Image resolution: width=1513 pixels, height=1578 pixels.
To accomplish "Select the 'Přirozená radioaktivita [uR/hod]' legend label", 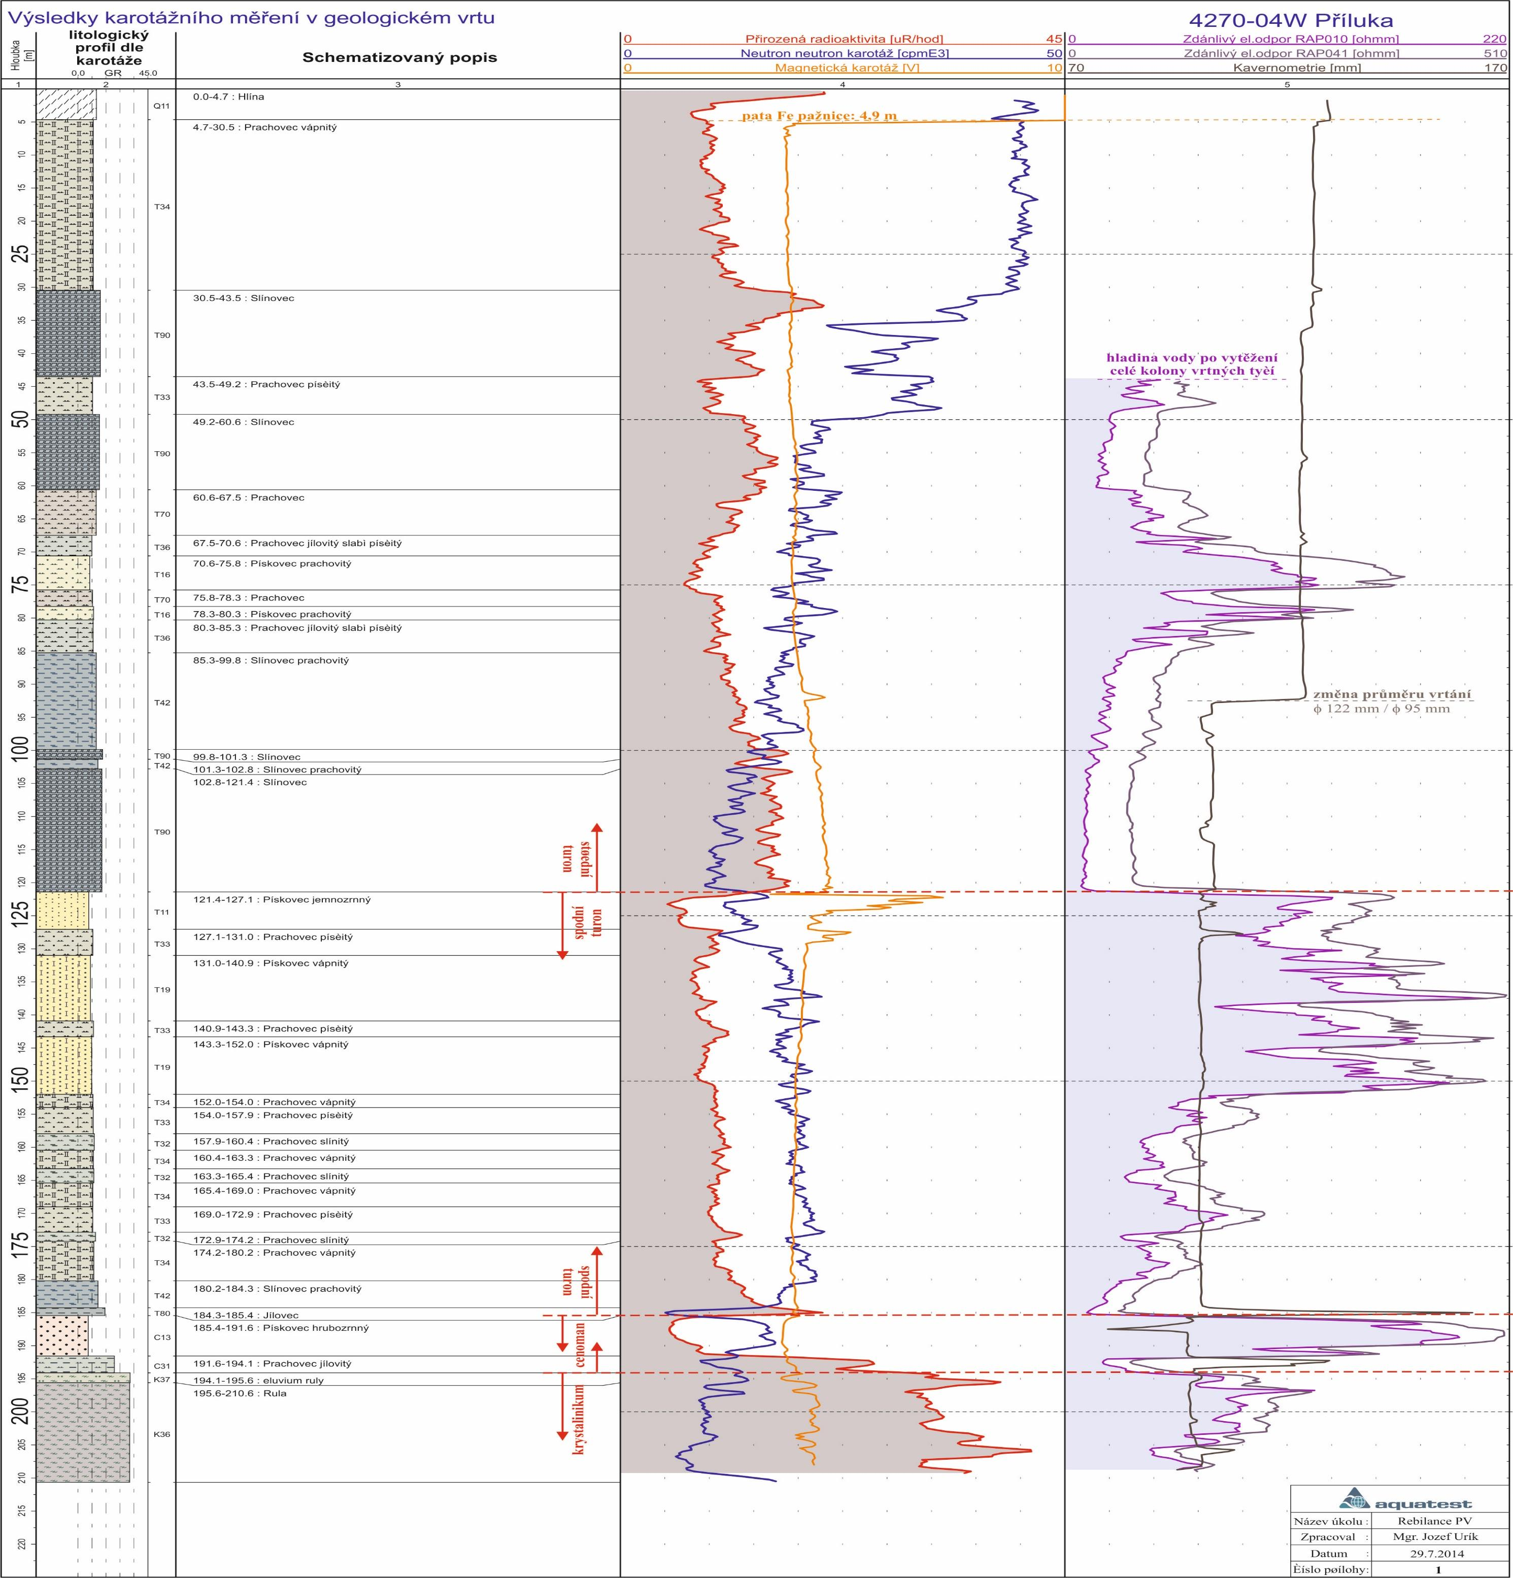I will click(844, 40).
